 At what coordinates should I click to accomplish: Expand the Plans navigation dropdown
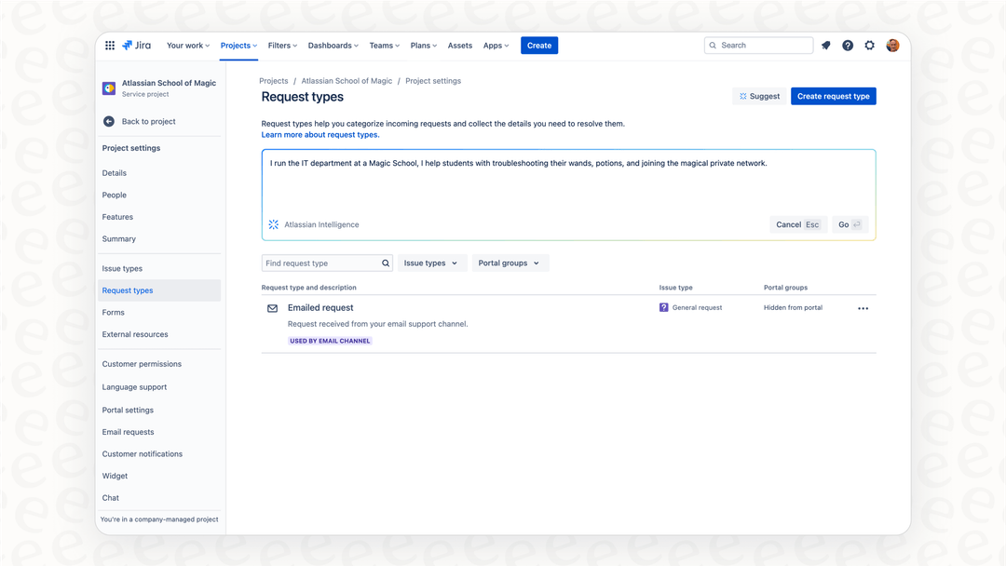(423, 45)
